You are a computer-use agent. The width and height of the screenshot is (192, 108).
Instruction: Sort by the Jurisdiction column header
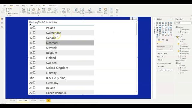coord(52,22)
